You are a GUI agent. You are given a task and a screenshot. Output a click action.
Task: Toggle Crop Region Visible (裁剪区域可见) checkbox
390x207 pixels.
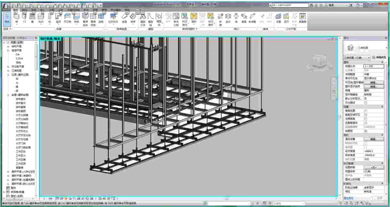pos(366,115)
